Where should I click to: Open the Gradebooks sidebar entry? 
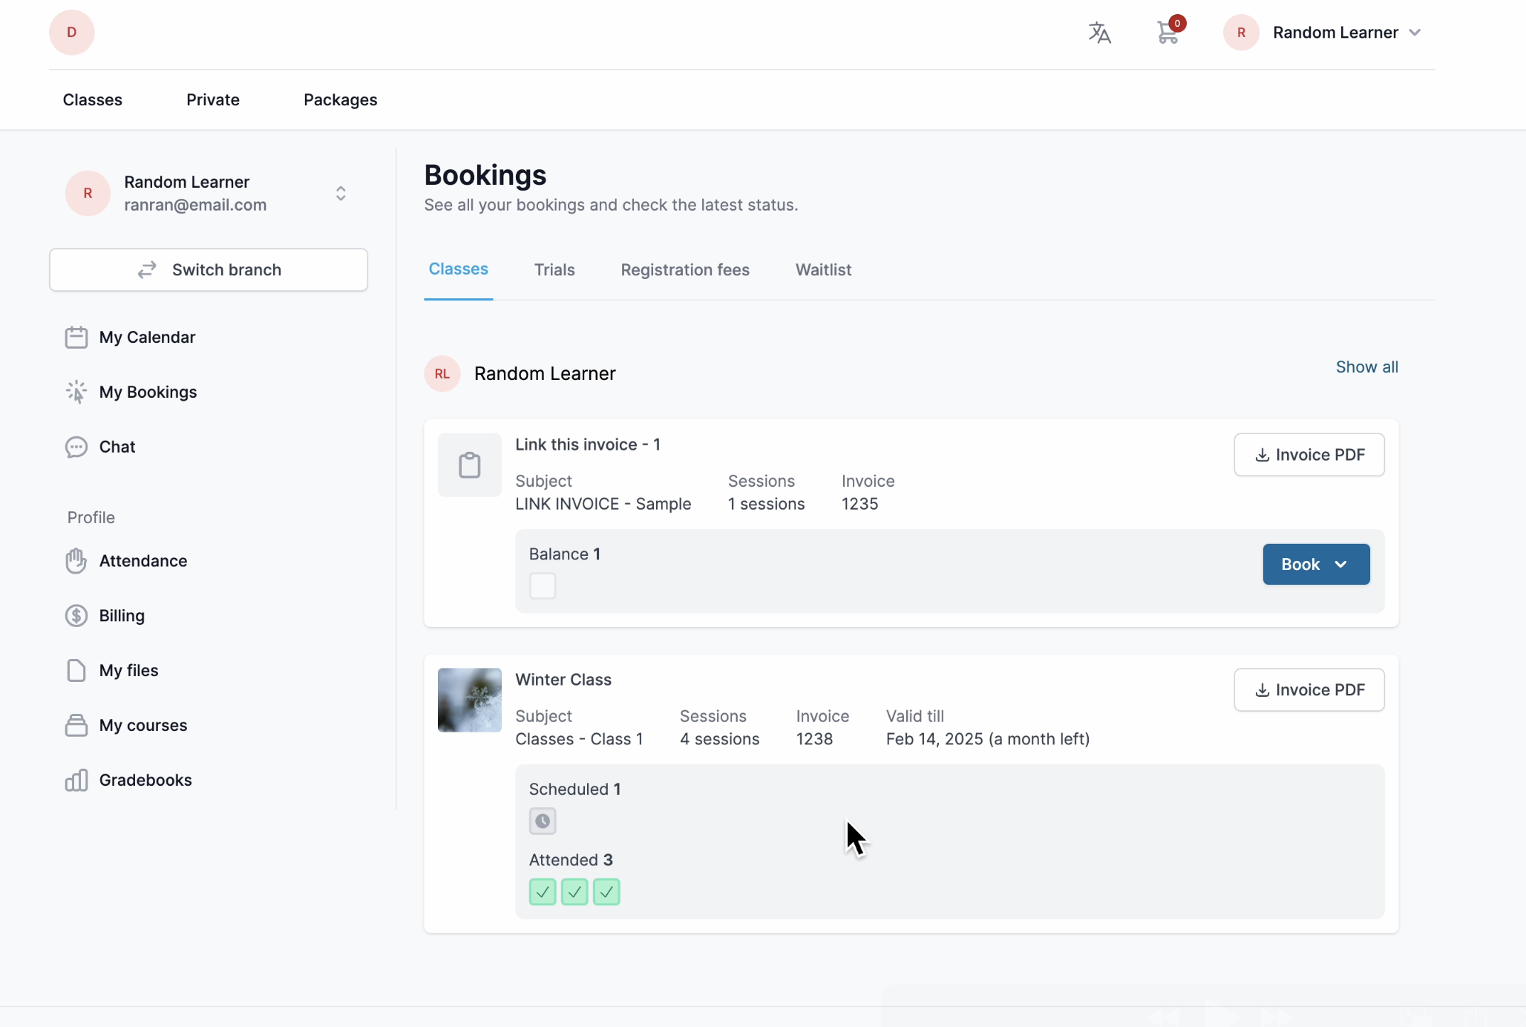145,781
